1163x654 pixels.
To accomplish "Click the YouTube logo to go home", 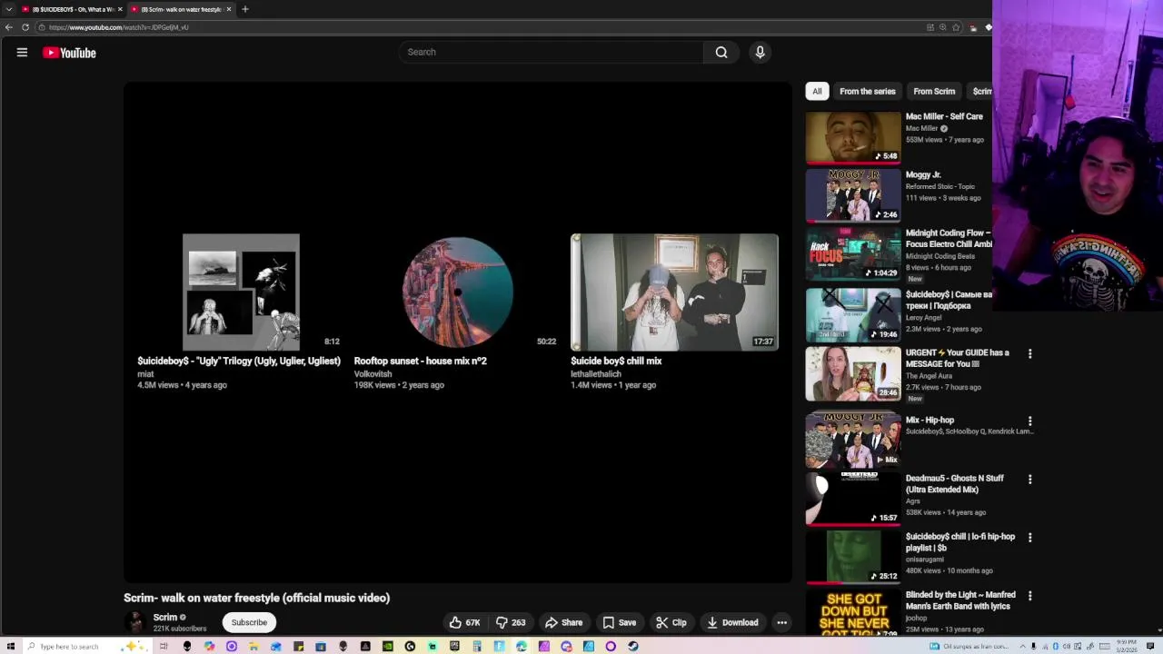I will click(69, 53).
